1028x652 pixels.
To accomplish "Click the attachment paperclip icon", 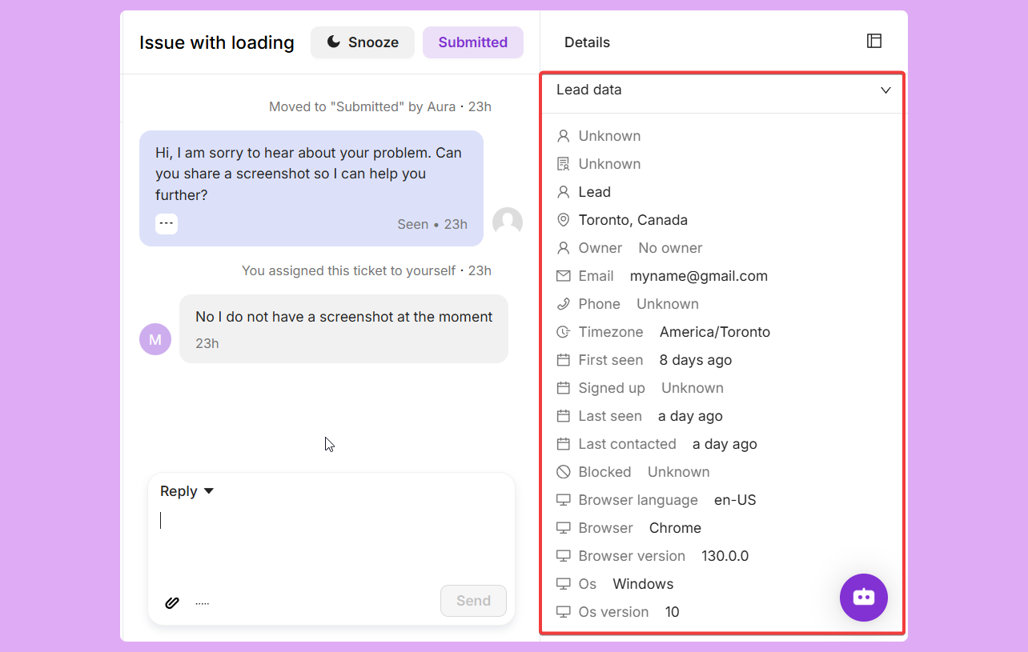I will click(x=172, y=602).
